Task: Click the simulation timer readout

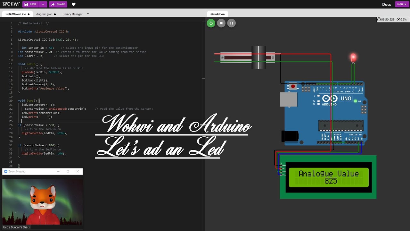Action: [386, 20]
